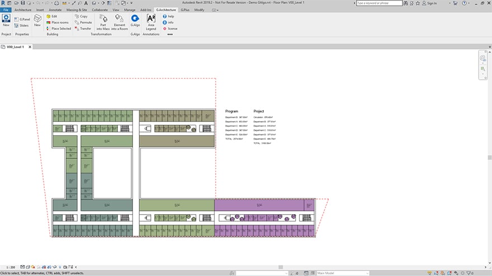Open the view scale 1:200 selector

(x=11, y=268)
